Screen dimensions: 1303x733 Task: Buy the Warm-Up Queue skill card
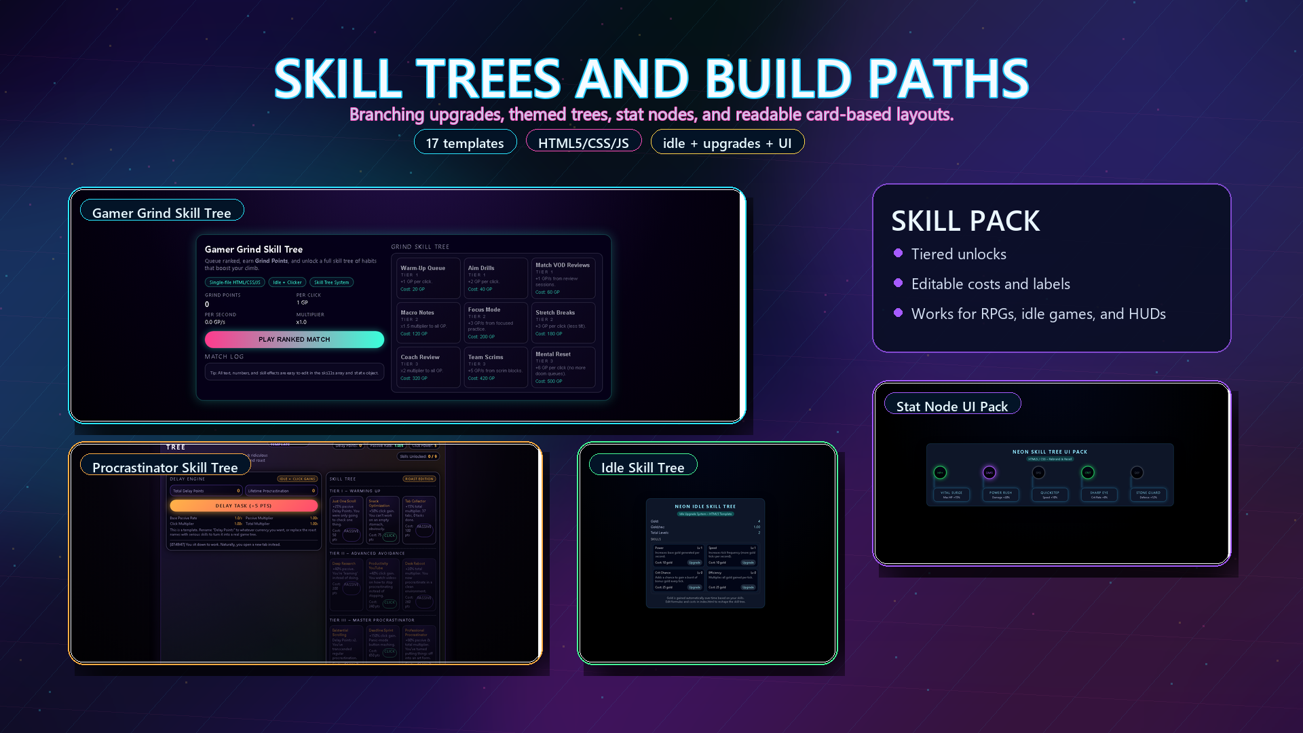[428, 278]
